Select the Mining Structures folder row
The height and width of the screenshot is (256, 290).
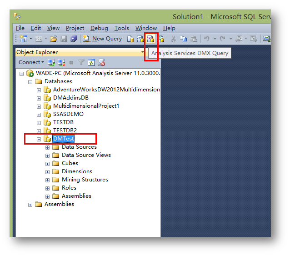click(x=85, y=180)
